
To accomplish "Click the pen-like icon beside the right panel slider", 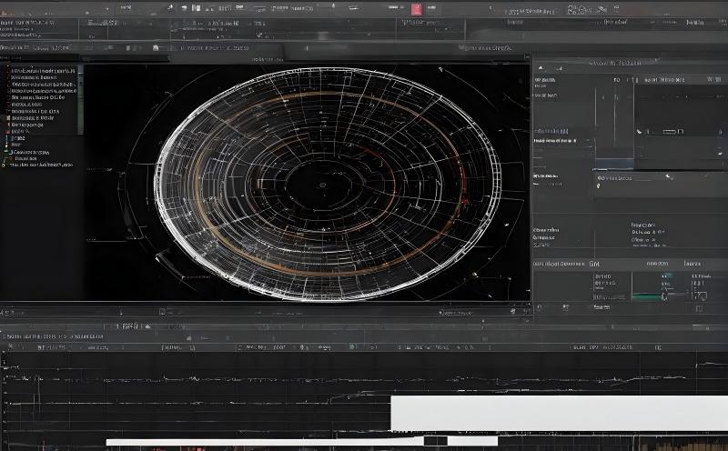I will [x=663, y=295].
